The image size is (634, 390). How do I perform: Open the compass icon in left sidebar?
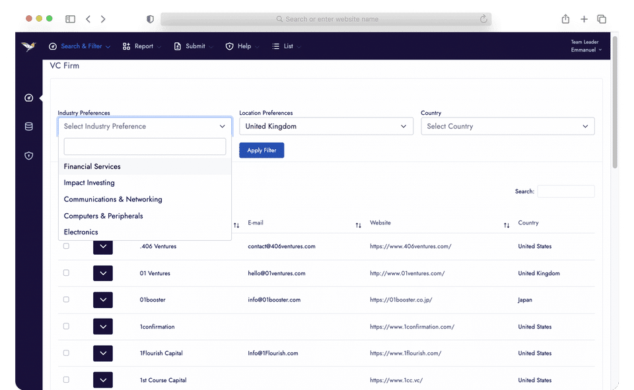[x=28, y=98]
